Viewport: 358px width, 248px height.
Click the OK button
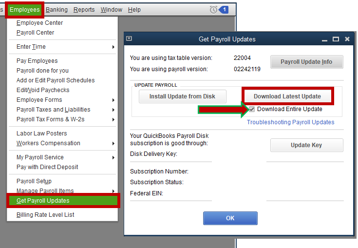click(230, 218)
